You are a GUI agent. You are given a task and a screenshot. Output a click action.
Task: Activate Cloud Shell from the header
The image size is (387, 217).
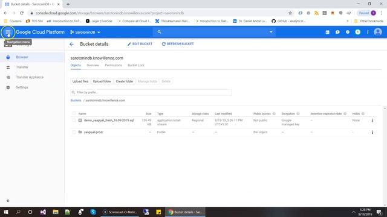327,32
